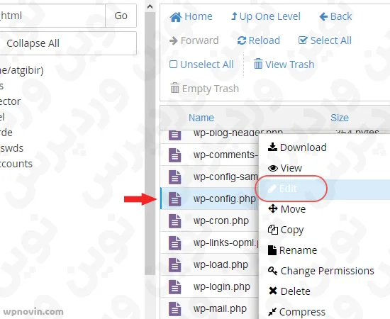Click the X icon beside Delete
390x319 pixels.
tap(273, 291)
